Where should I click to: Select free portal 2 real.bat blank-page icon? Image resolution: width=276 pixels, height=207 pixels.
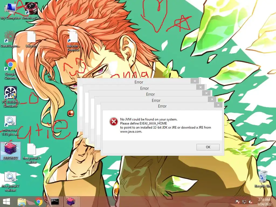click(x=31, y=153)
